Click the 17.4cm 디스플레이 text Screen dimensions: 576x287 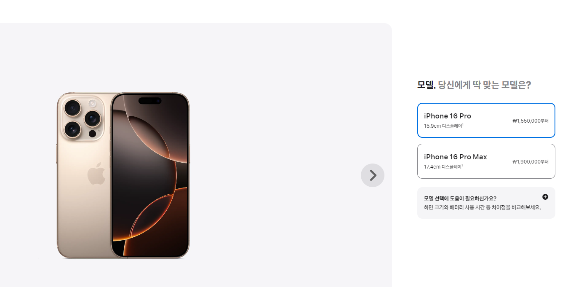pyautogui.click(x=443, y=166)
